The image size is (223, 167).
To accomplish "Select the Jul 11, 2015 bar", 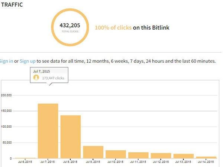I will (138, 155).
